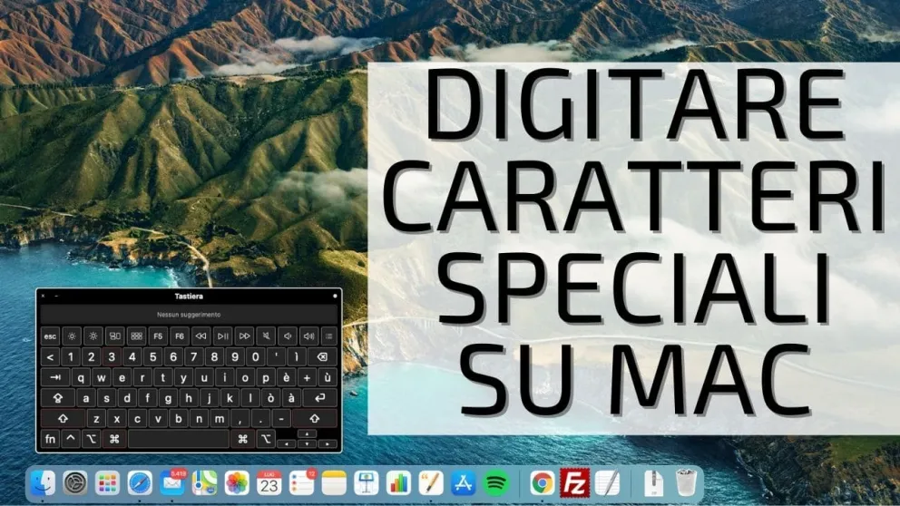Click the F6 key
The width and height of the screenshot is (900, 506).
[x=180, y=336]
